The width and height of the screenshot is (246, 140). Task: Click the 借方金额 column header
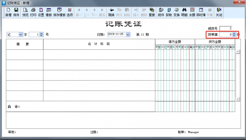[x=175, y=42]
